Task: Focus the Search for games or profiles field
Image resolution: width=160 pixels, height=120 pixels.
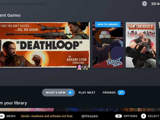Action: pos(25,4)
